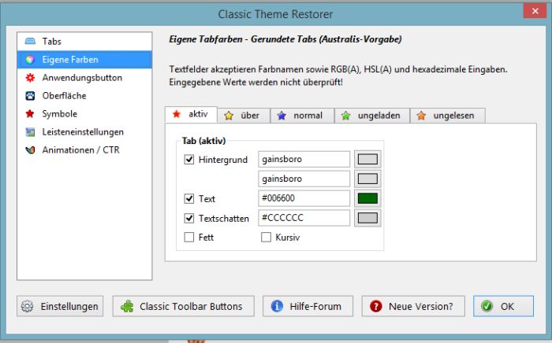Enable the Fett checkbox
Screen dimensions: 552x343
click(189, 238)
